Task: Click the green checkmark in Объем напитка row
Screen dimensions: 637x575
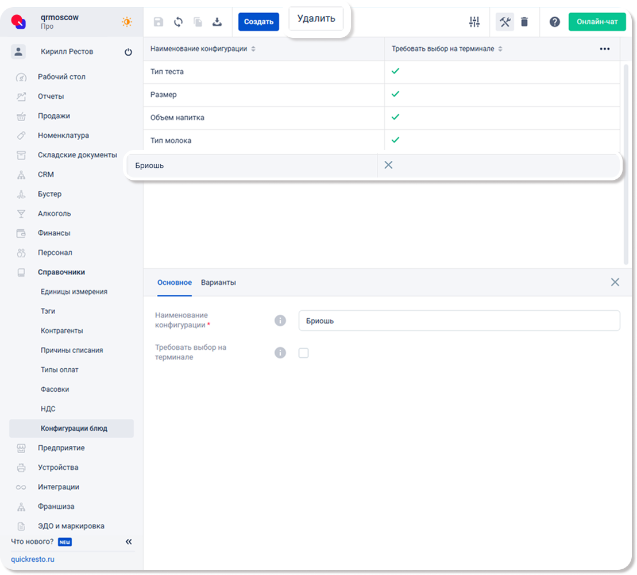Action: pyautogui.click(x=395, y=117)
